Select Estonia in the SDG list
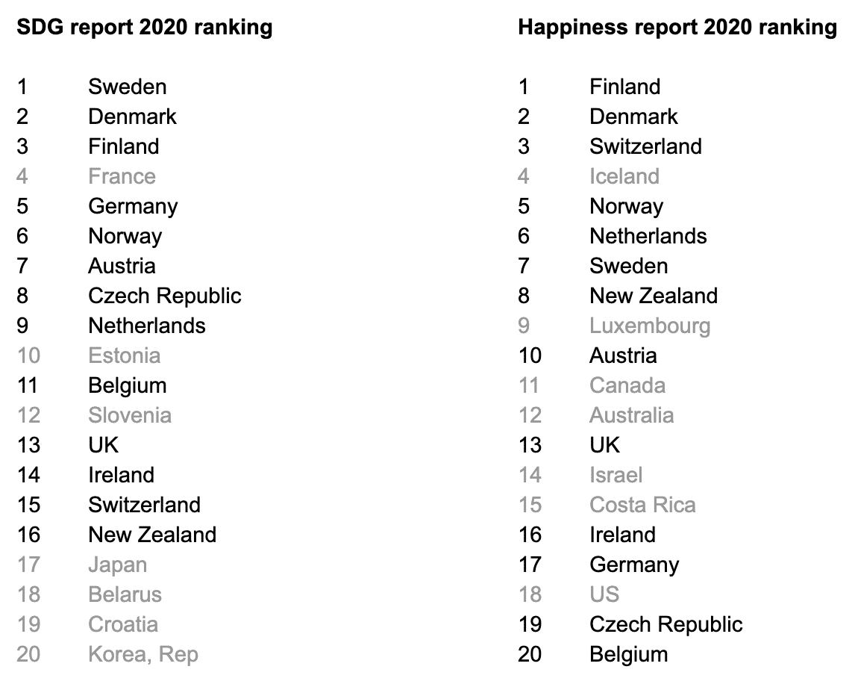The width and height of the screenshot is (855, 687). 124,355
